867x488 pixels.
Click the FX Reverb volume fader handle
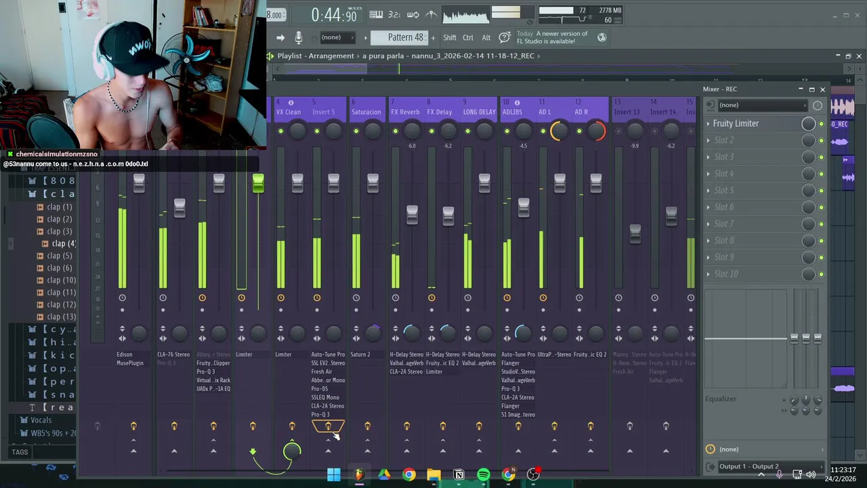point(412,216)
